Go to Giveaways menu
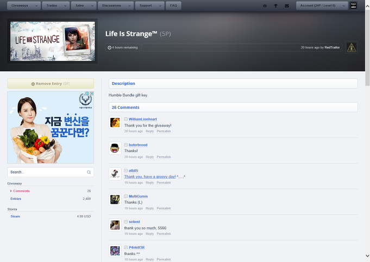This screenshot has height=262, width=370. pyautogui.click(x=20, y=5)
